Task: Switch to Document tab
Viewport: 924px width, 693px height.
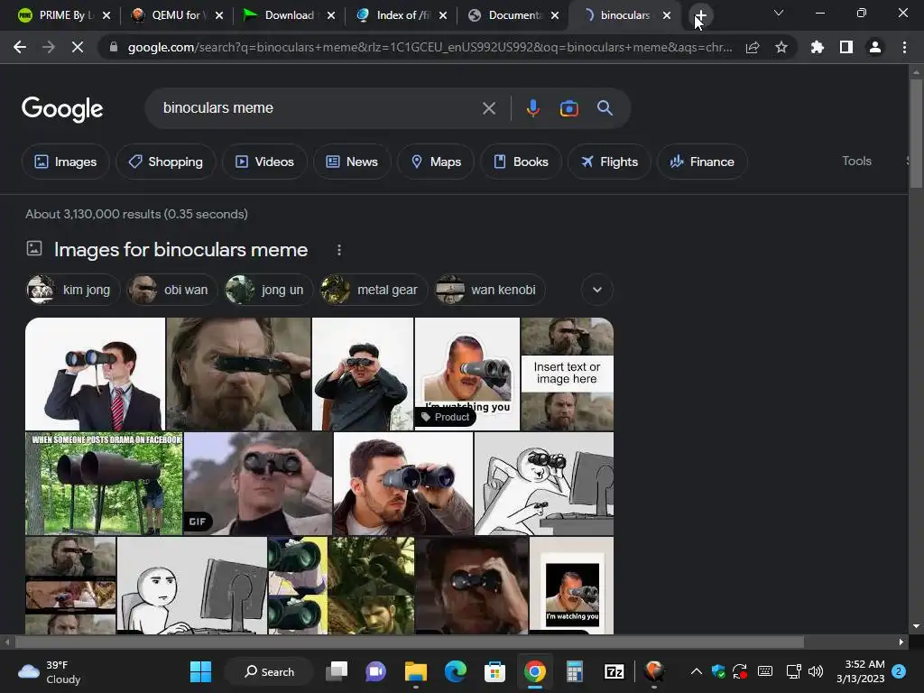Action: pyautogui.click(x=513, y=15)
